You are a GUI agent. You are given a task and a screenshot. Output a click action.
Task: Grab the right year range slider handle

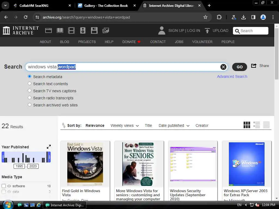pos(49,157)
